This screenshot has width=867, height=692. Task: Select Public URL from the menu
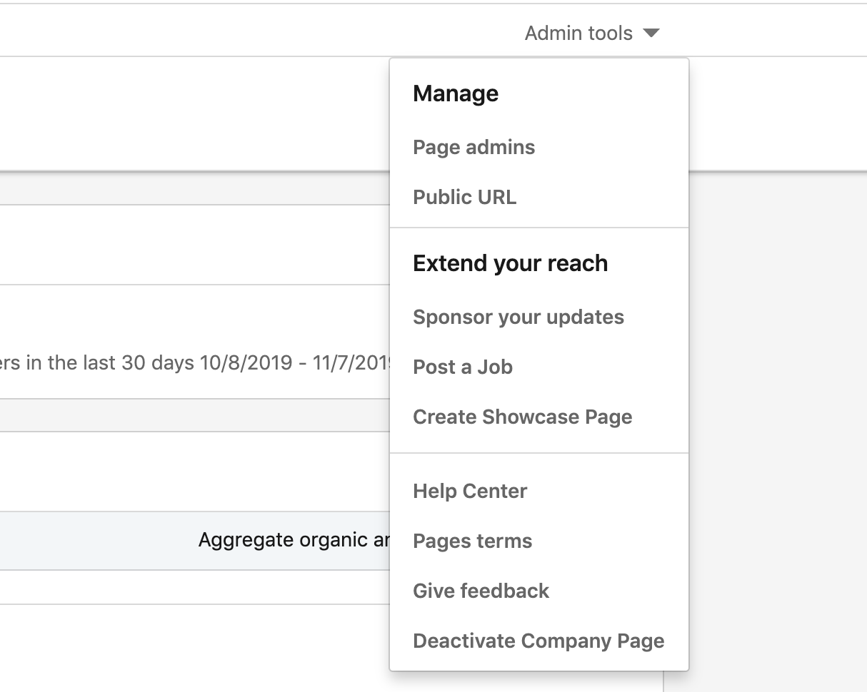464,198
